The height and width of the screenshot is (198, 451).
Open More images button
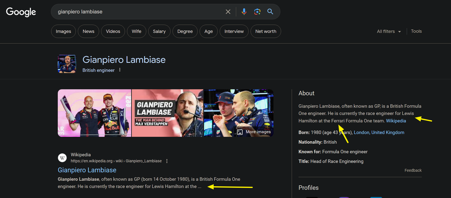pos(254,132)
